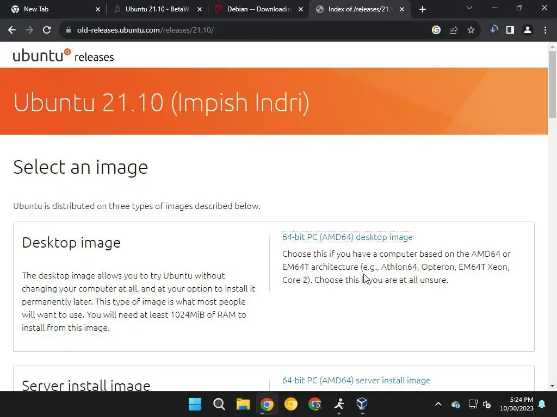Select the Index of /releases/21.10 tab
The height and width of the screenshot is (417, 557).
click(x=360, y=9)
